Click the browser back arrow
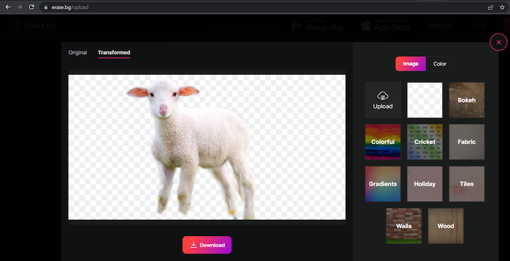Screen dimensions: 510x261 (x=8, y=7)
